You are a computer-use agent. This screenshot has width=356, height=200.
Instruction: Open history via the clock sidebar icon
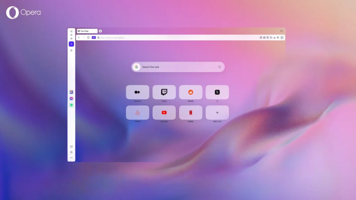coord(71,152)
